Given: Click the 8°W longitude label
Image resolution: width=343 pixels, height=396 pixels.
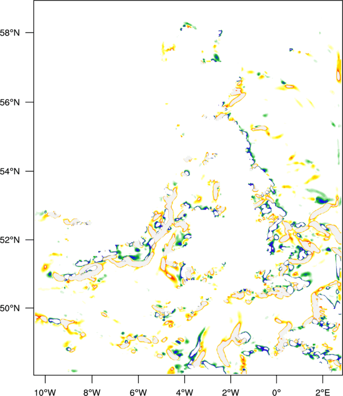Looking at the screenshot, I should pos(92,392).
